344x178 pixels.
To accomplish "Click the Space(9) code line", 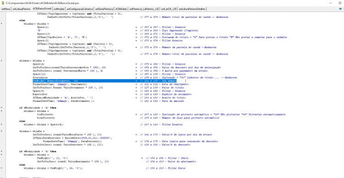I will tap(39, 91).
